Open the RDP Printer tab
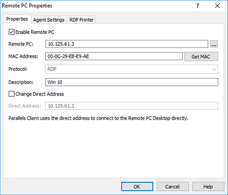The width and height of the screenshot is (228, 195). point(81,20)
